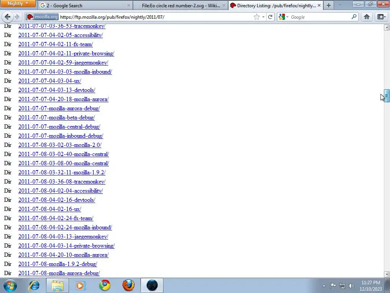The height and width of the screenshot is (293, 390).
Task: Open 2011-07-08-04-03-13-jaegermonkey directory
Action: coord(63,237)
